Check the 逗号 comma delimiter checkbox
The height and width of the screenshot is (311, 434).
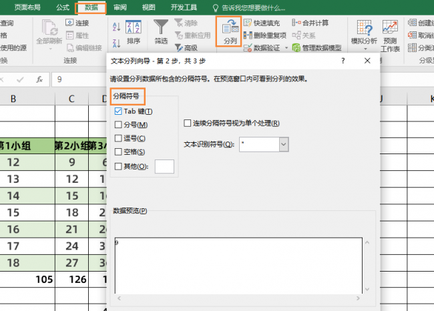click(x=118, y=138)
